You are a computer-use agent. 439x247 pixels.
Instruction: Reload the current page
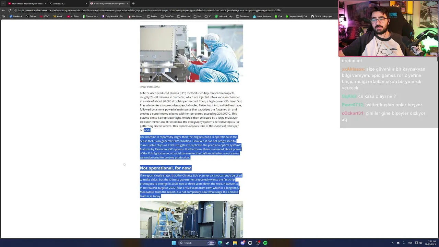point(10,10)
